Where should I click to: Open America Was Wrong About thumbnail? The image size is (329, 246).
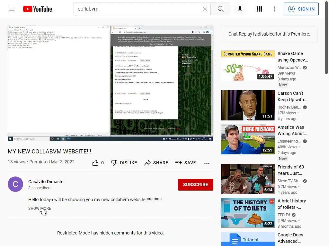tap(248, 139)
